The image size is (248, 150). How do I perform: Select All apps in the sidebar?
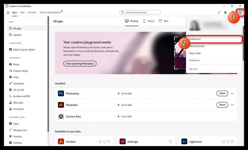coord(27,28)
